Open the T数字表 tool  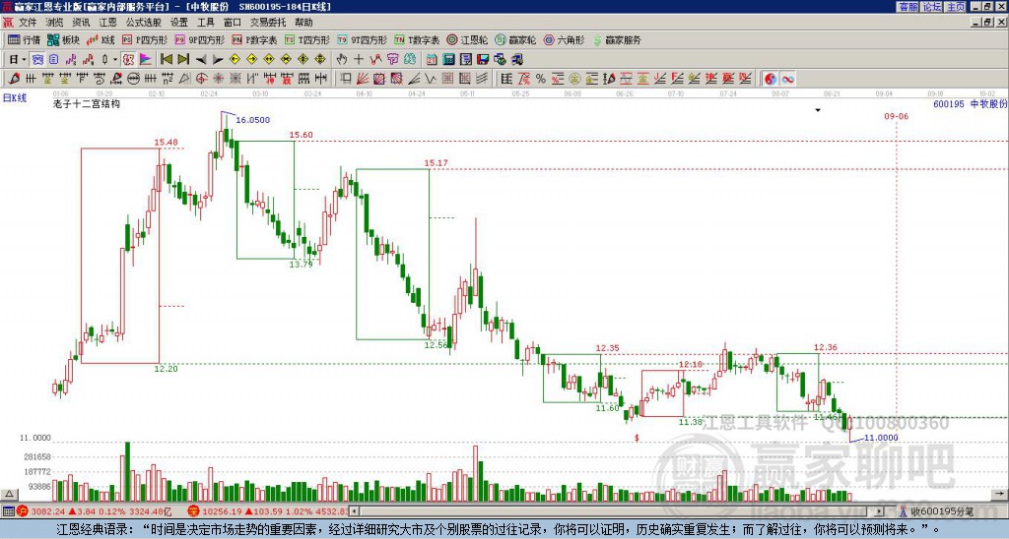click(417, 39)
